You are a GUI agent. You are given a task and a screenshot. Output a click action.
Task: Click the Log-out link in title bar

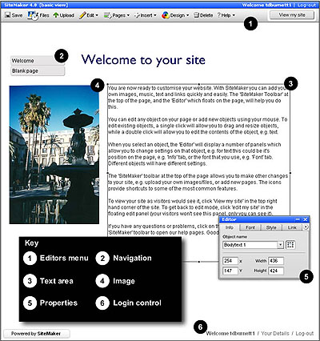click(x=306, y=5)
